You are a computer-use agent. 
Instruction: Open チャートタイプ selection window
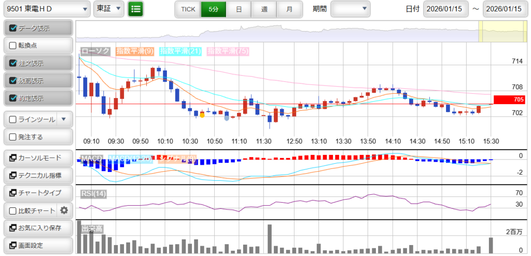[x=38, y=193]
